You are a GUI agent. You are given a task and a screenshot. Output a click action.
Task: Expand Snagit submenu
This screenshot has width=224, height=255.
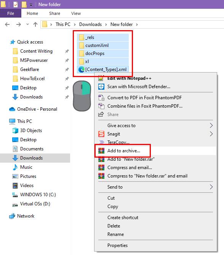click(x=155, y=134)
